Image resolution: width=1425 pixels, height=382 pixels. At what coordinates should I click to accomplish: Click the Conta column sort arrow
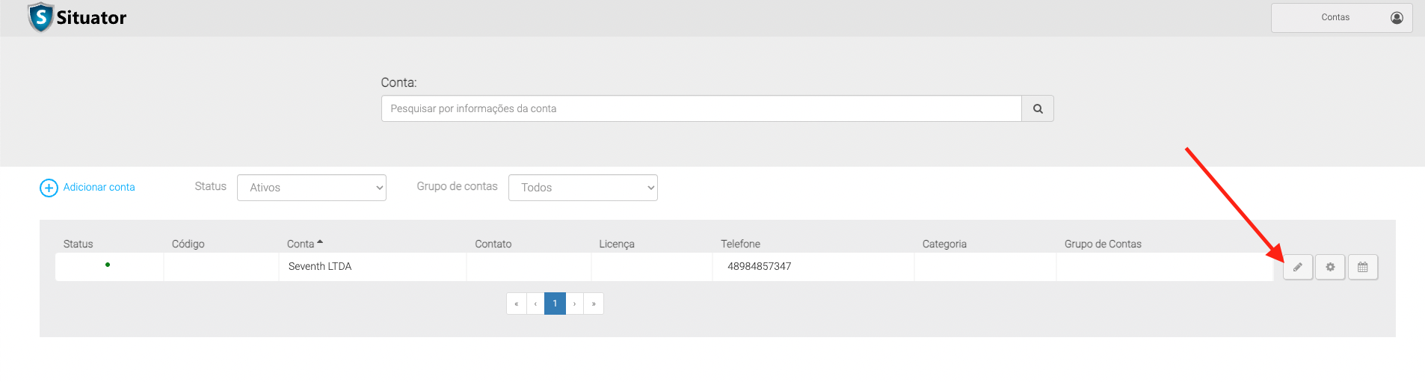pos(320,242)
